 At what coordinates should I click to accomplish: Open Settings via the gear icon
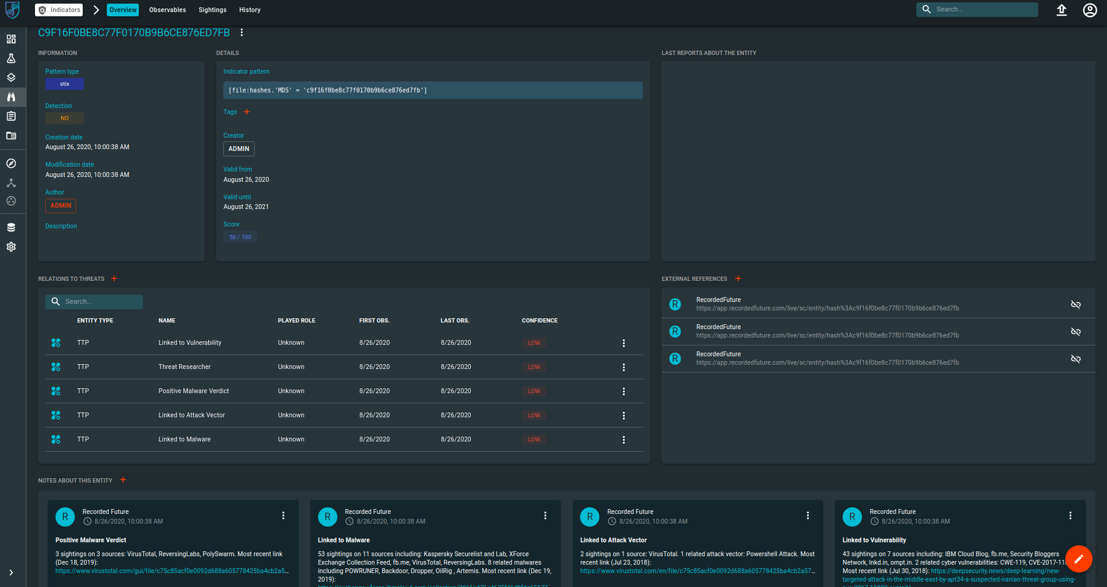[x=11, y=246]
